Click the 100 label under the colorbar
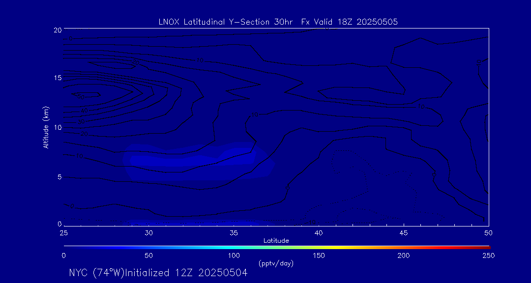 coord(234,255)
